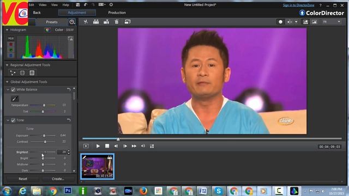Open the Help menu
Screen dimensions: 349x196
pyautogui.click(x=65, y=5)
